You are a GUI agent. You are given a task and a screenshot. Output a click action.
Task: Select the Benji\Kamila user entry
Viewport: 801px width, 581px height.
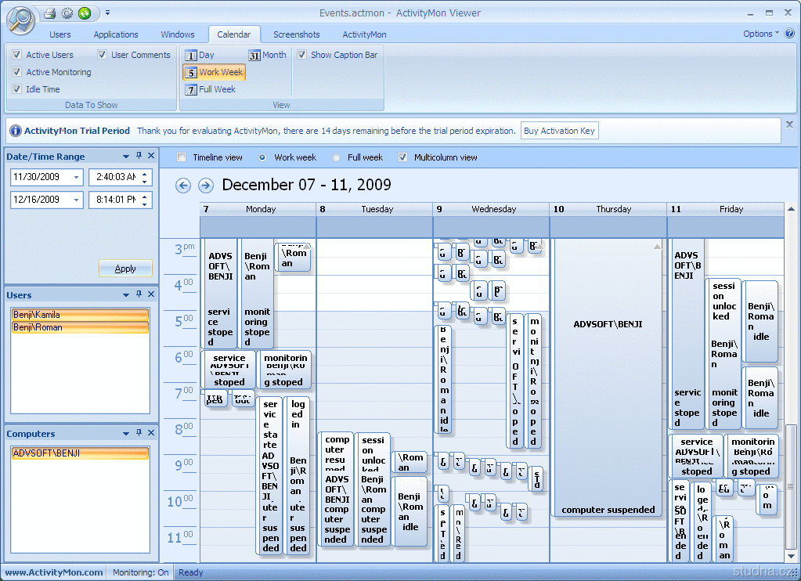coord(80,315)
